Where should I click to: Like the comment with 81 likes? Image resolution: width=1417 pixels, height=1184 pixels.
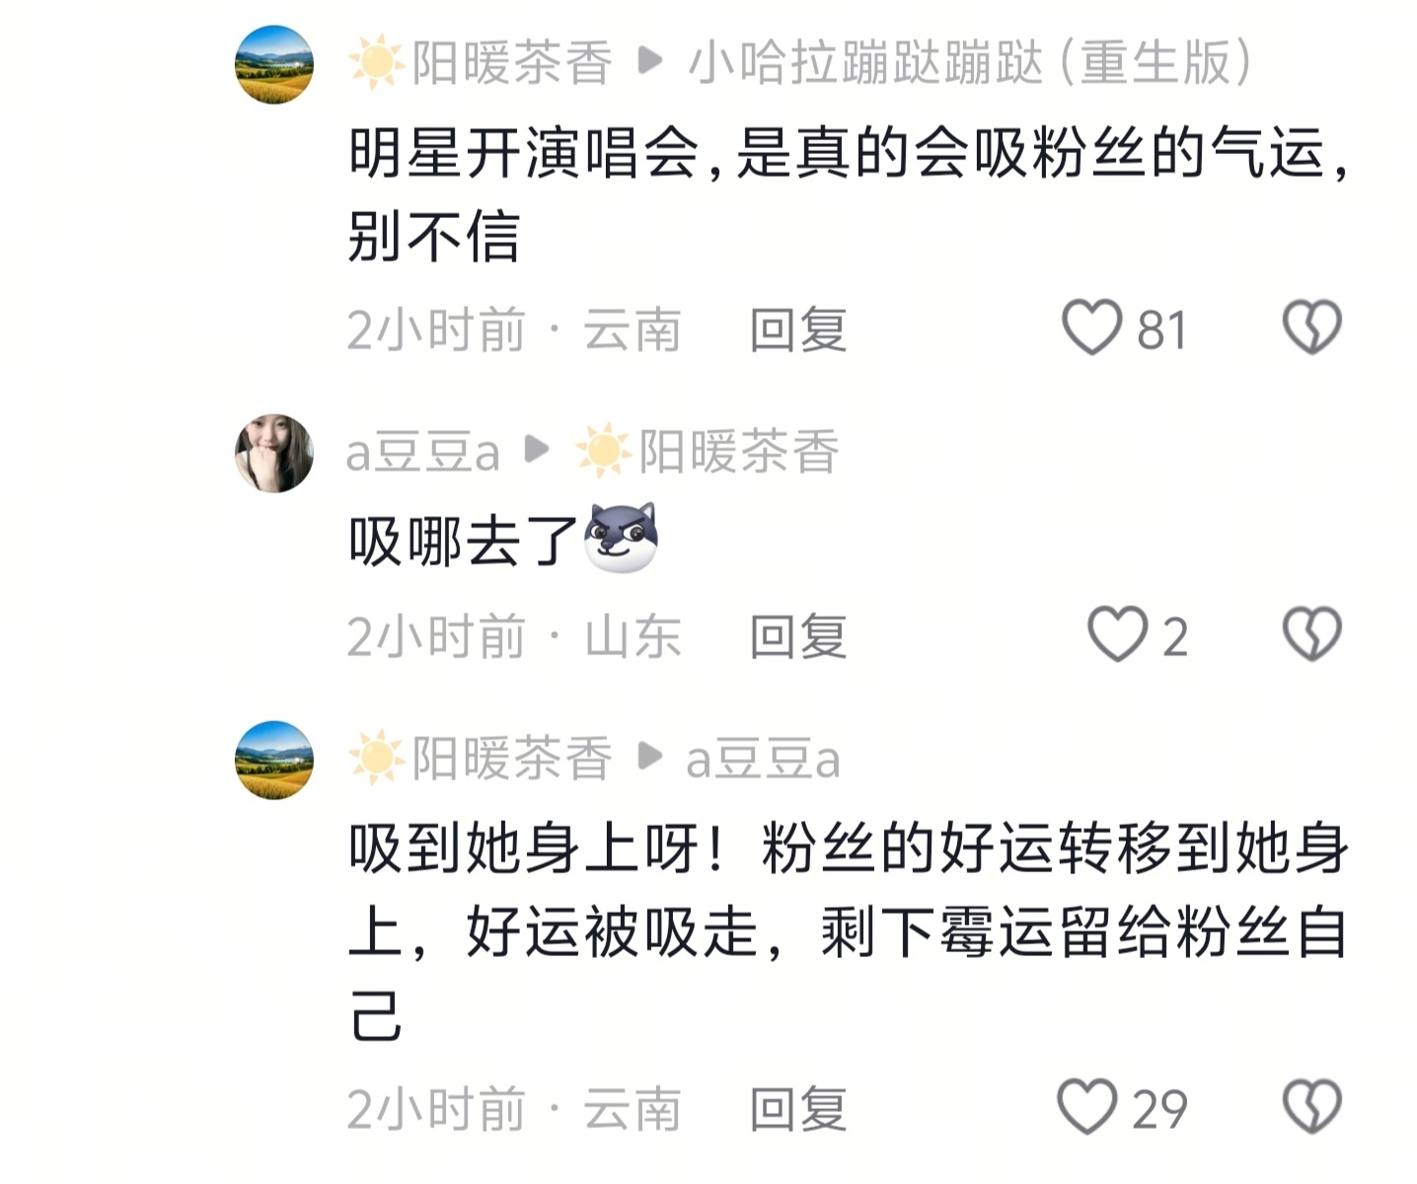click(x=1091, y=328)
